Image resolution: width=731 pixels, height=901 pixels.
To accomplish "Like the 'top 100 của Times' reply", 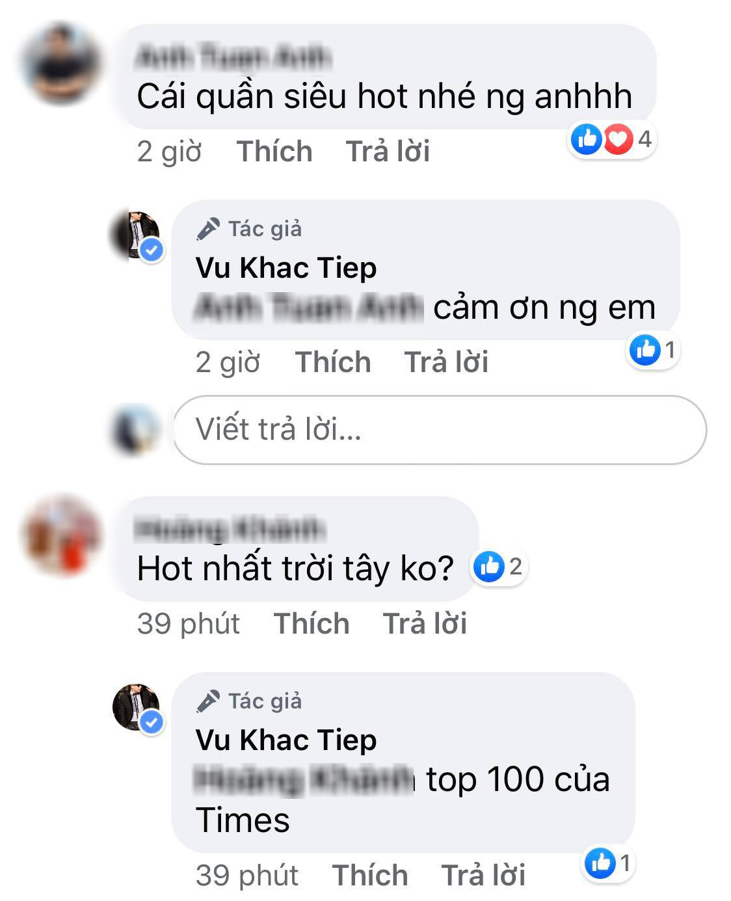I will tap(370, 876).
